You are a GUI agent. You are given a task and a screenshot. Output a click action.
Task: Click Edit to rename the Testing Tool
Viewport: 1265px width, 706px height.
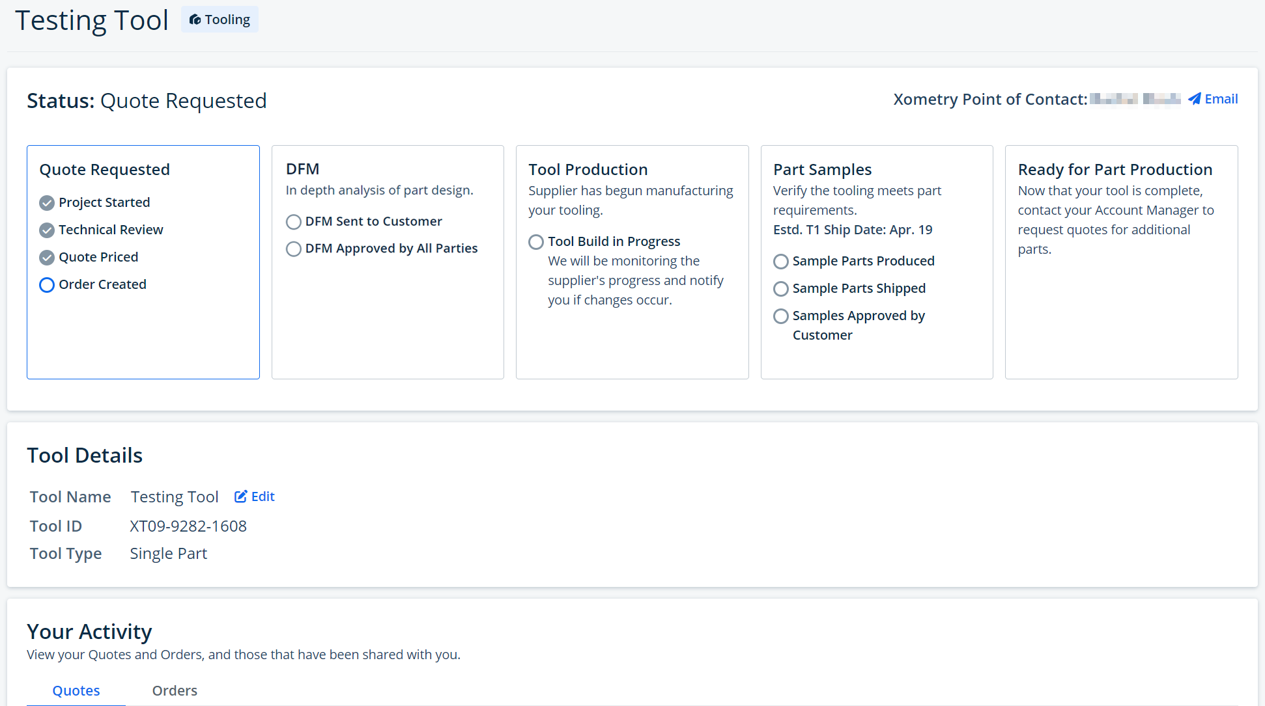[262, 496]
